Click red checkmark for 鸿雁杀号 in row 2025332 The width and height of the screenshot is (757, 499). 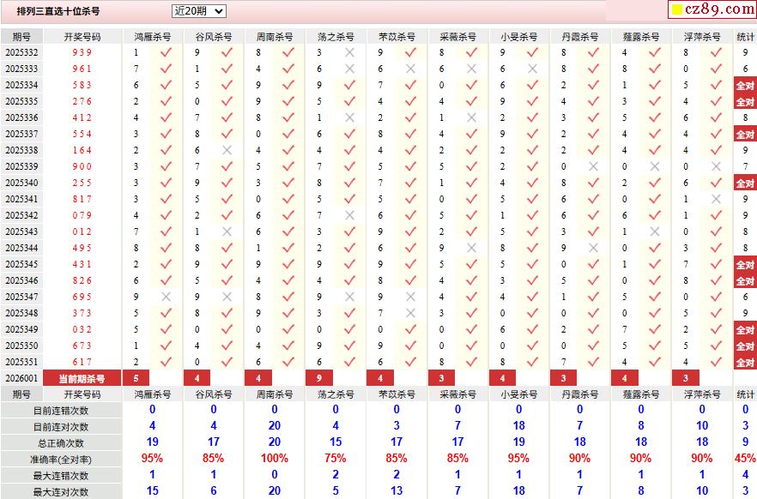(x=166, y=52)
